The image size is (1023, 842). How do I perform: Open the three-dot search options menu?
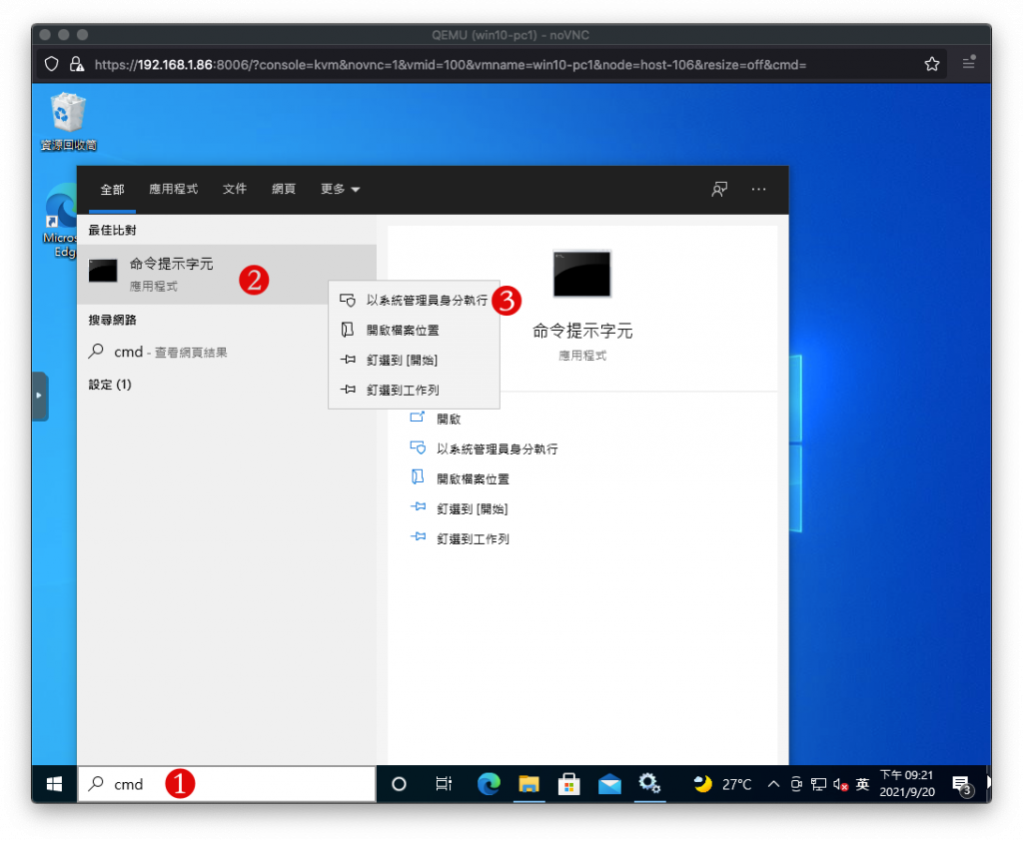(x=758, y=189)
